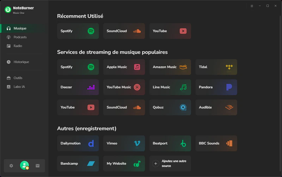Select Deezer as music source

pyautogui.click(x=78, y=87)
